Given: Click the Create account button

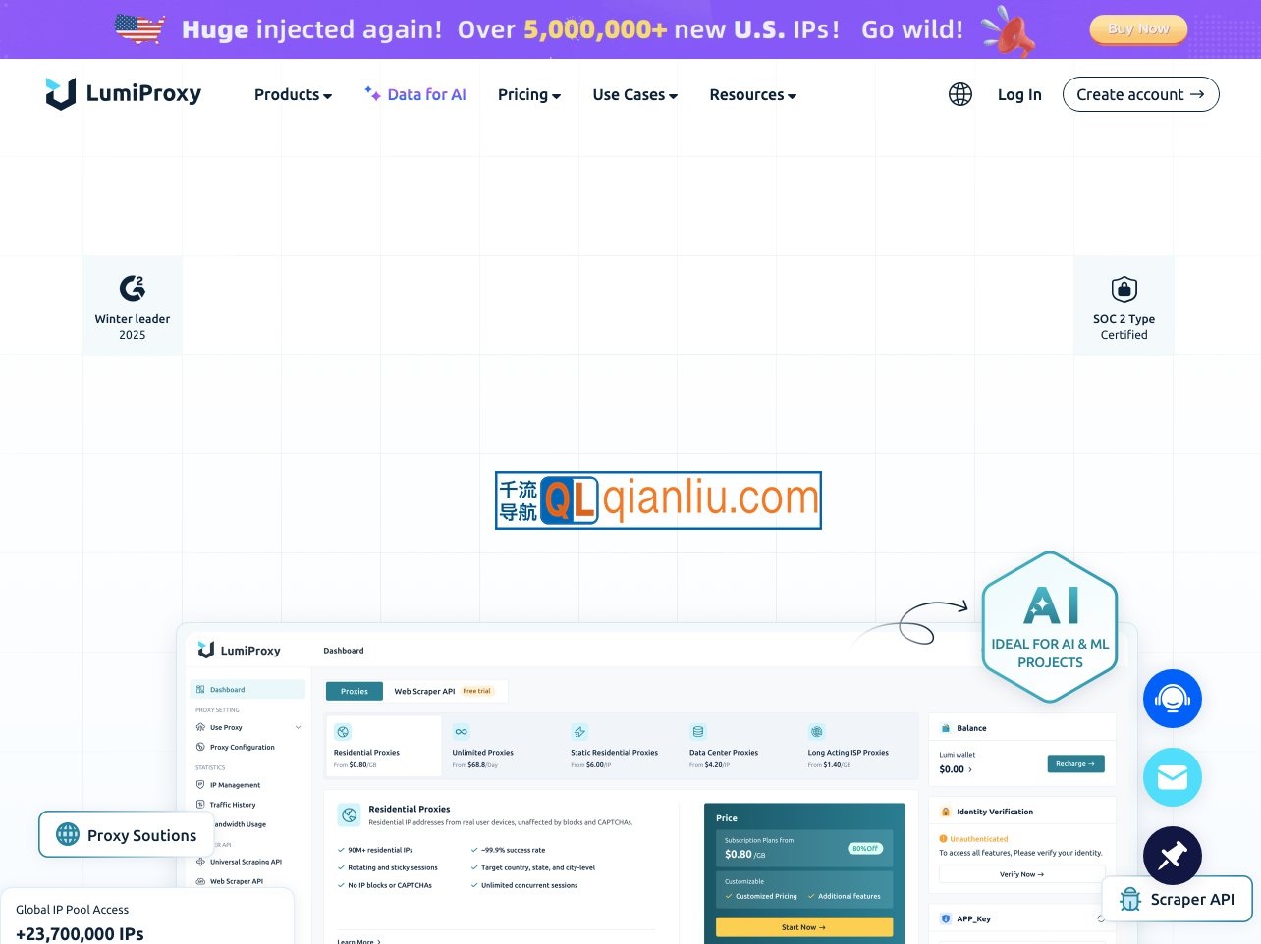Looking at the screenshot, I should pyautogui.click(x=1140, y=94).
